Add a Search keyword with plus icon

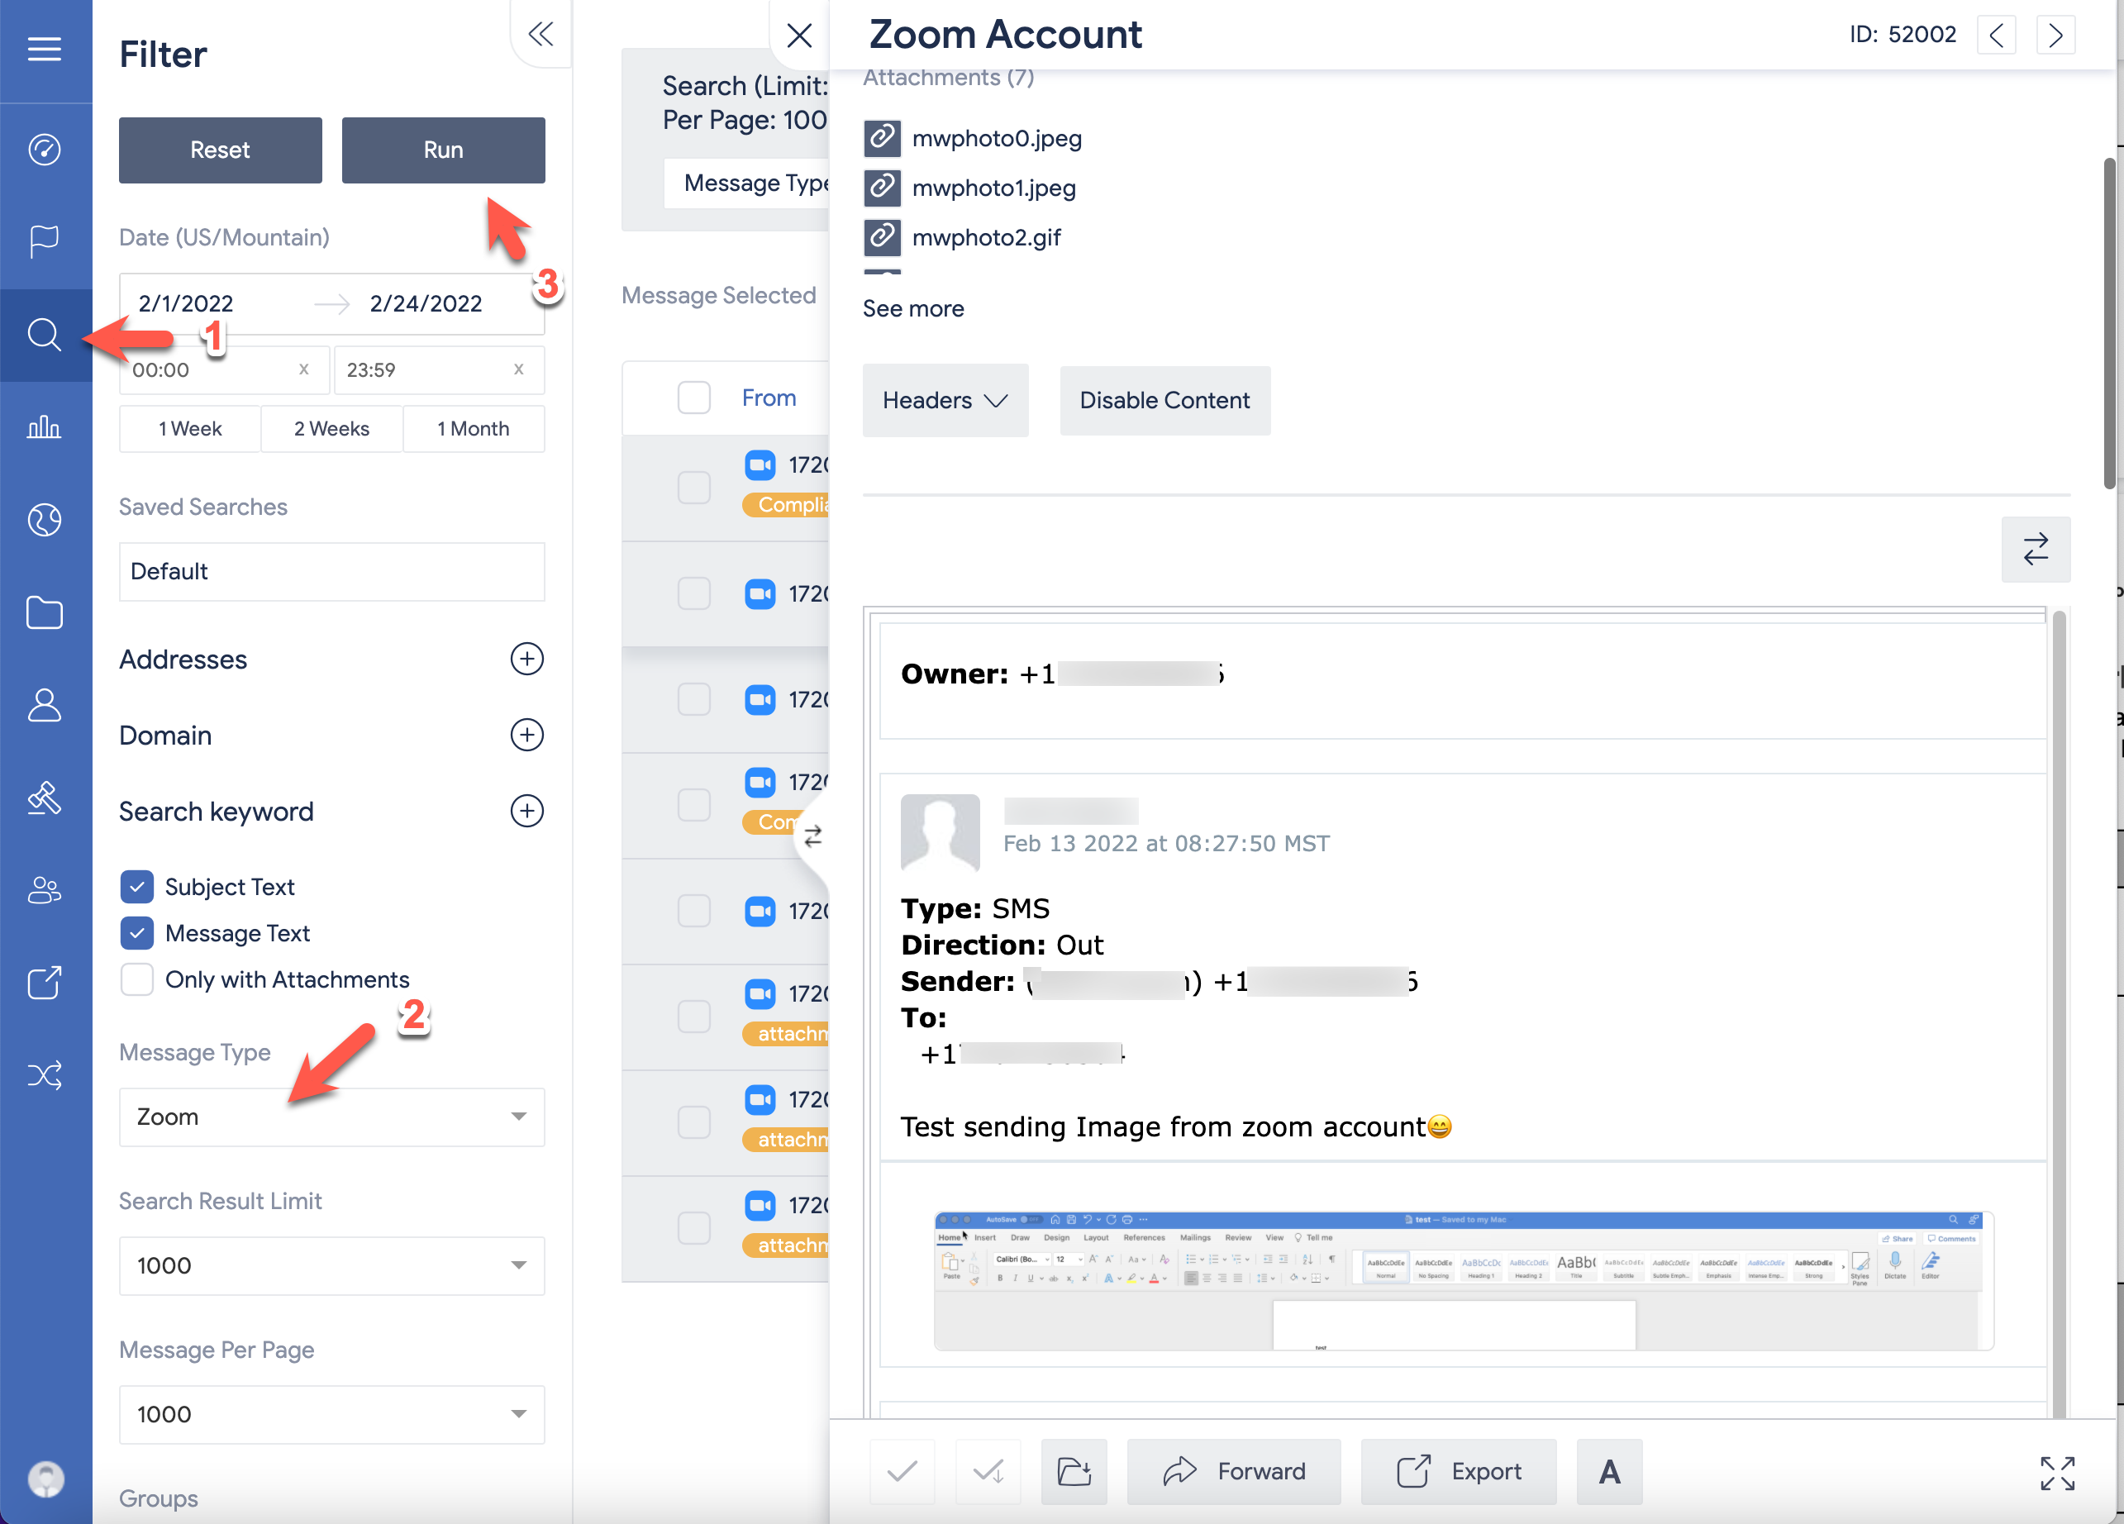coord(526,810)
